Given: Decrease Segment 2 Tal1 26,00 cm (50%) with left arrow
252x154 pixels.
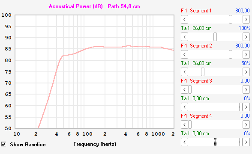Looking at the screenshot, I should tap(184, 72).
